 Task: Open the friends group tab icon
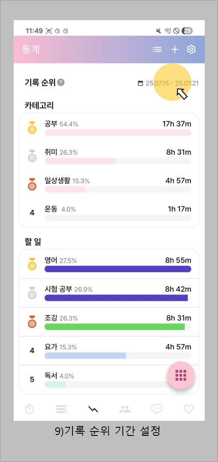[125, 409]
